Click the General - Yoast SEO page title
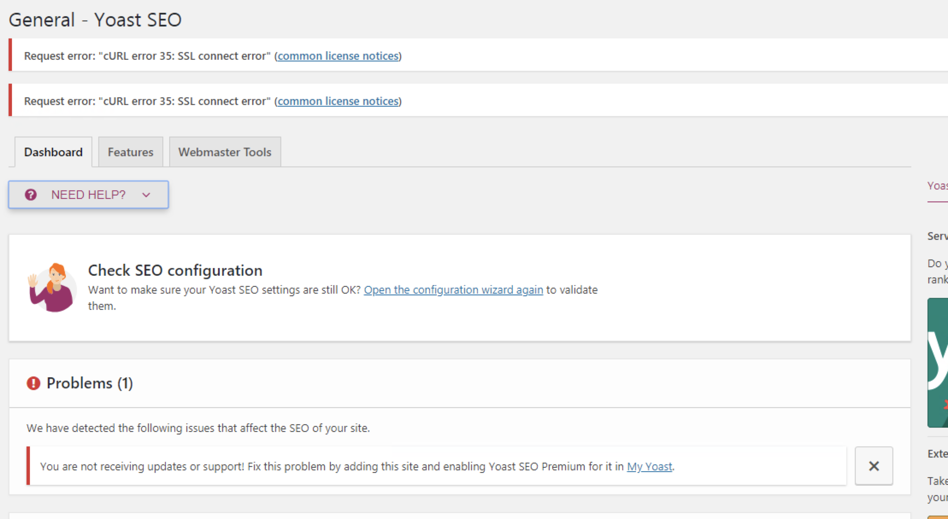Image resolution: width=948 pixels, height=519 pixels. click(95, 20)
